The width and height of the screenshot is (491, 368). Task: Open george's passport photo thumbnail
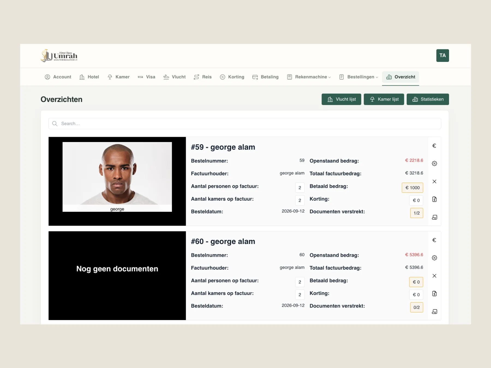coord(117,177)
